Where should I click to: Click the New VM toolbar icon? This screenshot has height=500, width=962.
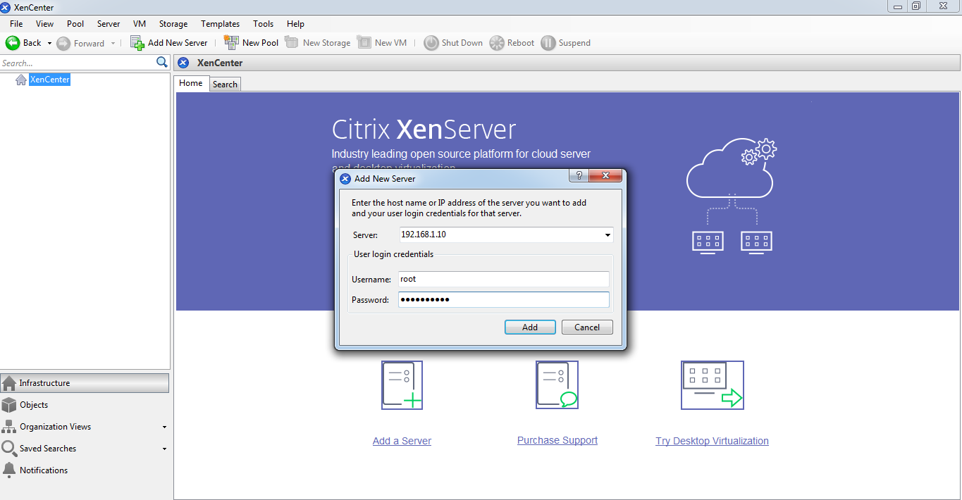[364, 43]
